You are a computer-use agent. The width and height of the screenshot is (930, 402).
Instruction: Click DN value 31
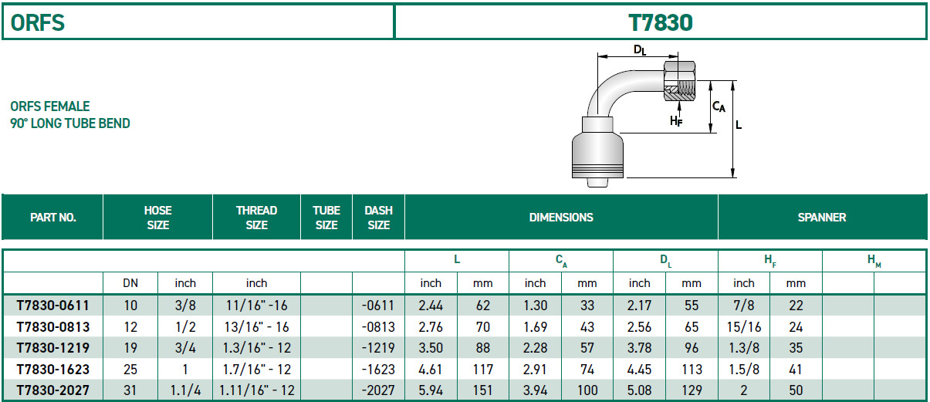tap(130, 390)
